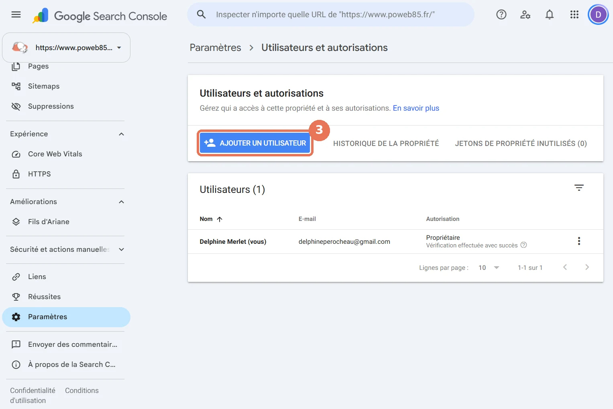Click verification help icon next to succès
This screenshot has width=613, height=409.
(523, 245)
